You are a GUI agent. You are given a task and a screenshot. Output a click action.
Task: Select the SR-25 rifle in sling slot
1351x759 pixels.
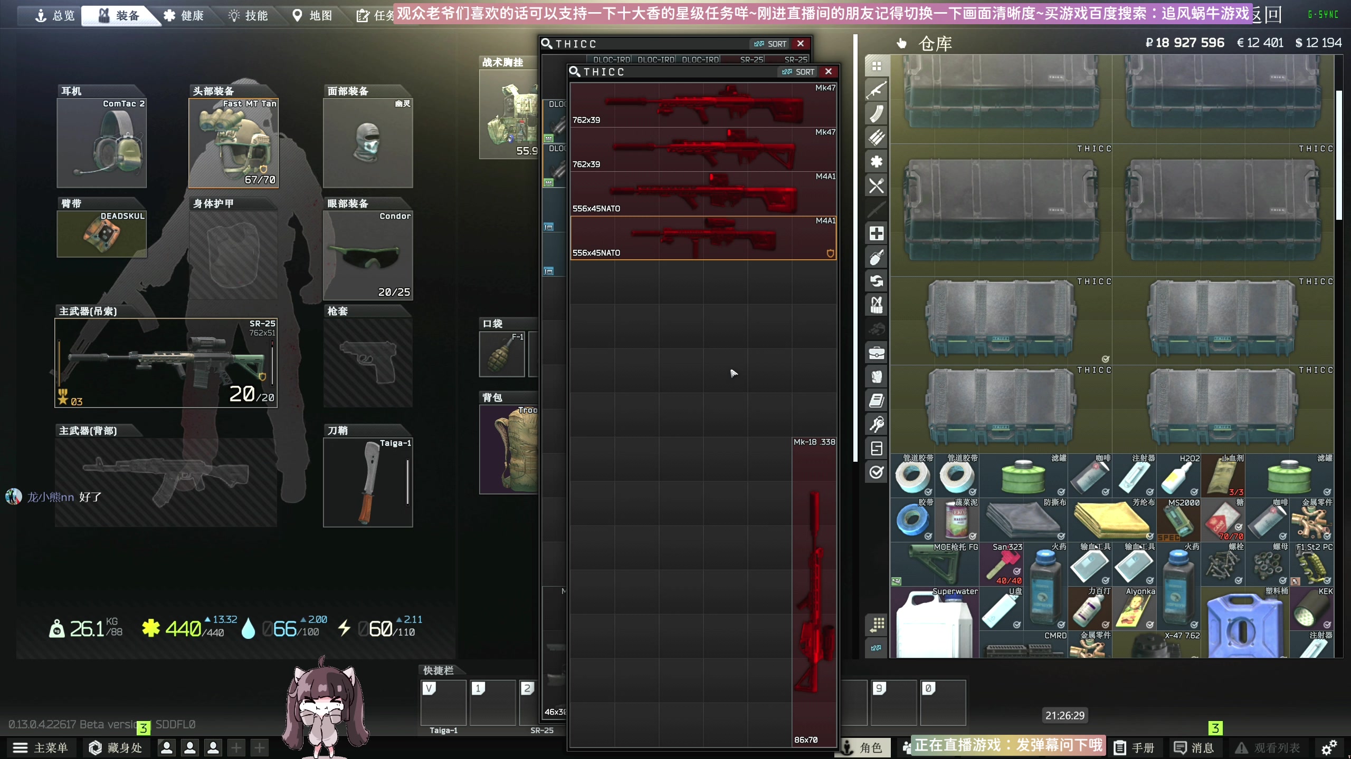pyautogui.click(x=166, y=363)
